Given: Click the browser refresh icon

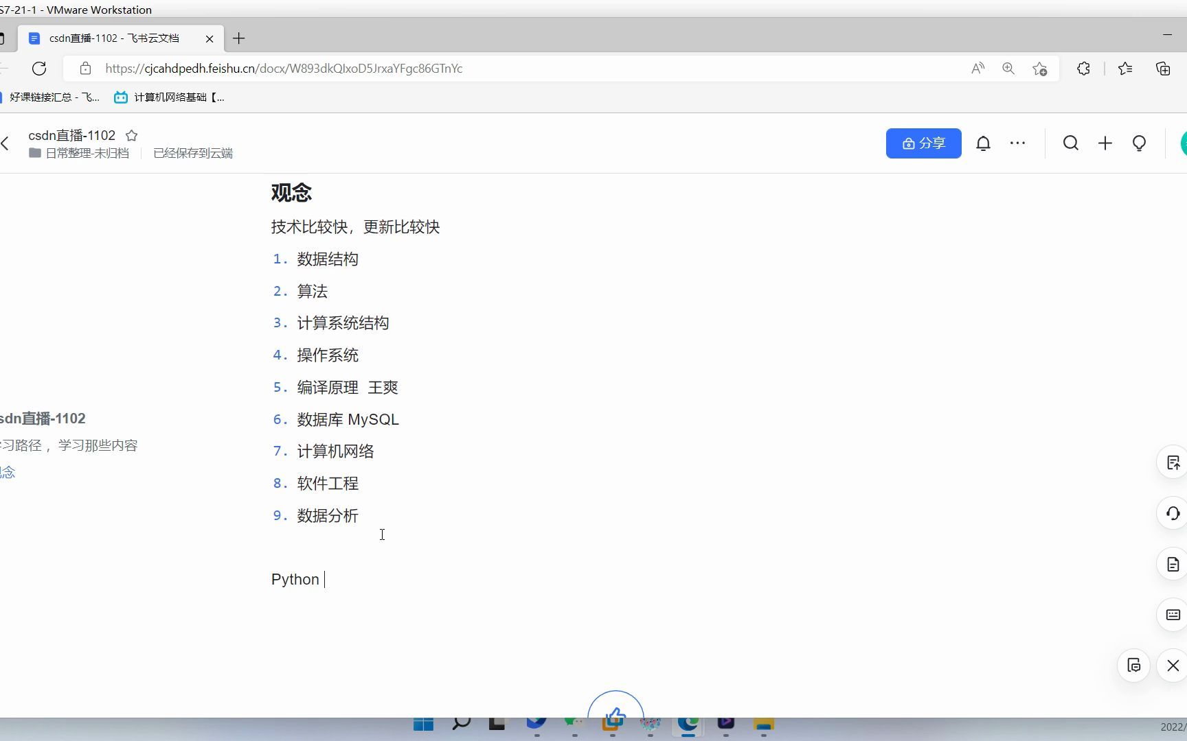Looking at the screenshot, I should click(39, 69).
